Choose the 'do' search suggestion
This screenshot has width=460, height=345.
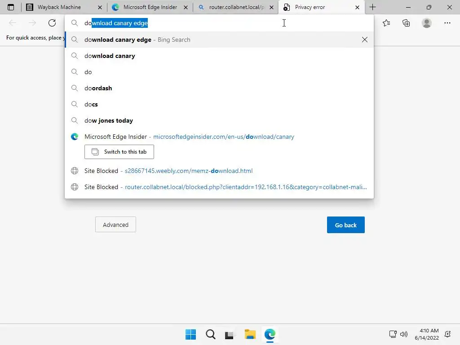click(219, 72)
